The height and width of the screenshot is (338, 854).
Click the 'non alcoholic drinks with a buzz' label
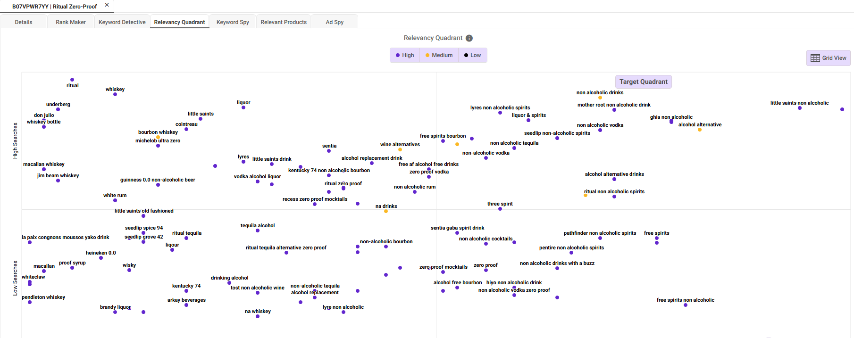pos(557,263)
